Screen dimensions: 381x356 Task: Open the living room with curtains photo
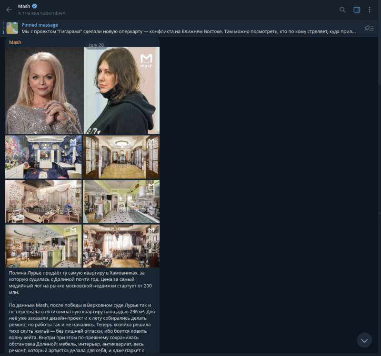[121, 246]
